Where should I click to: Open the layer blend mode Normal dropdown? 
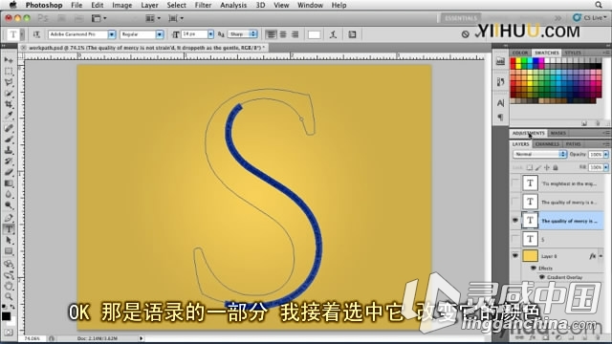point(539,154)
